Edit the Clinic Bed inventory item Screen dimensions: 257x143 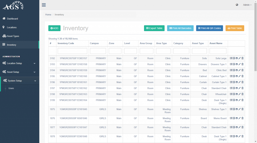239,70
